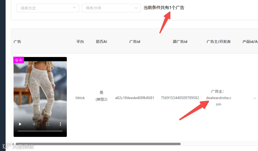Viewport: 258px width, 151px height.
Task: Click the 是否Ai column header
Action: tap(101, 42)
